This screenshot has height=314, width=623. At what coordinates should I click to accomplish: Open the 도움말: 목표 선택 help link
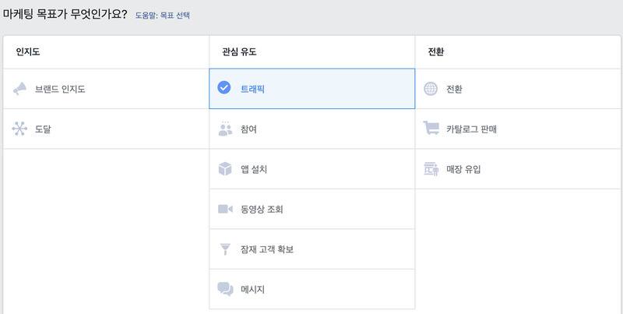tap(163, 16)
